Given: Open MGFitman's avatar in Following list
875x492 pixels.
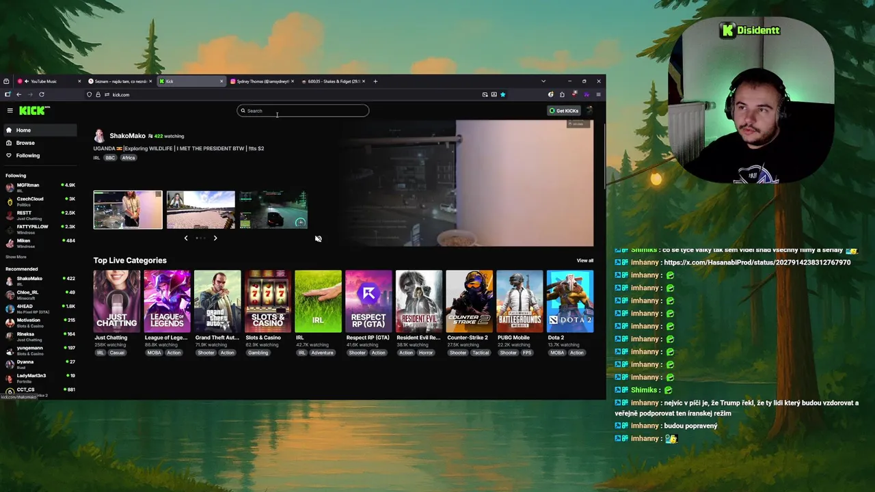Looking at the screenshot, I should coord(10,187).
